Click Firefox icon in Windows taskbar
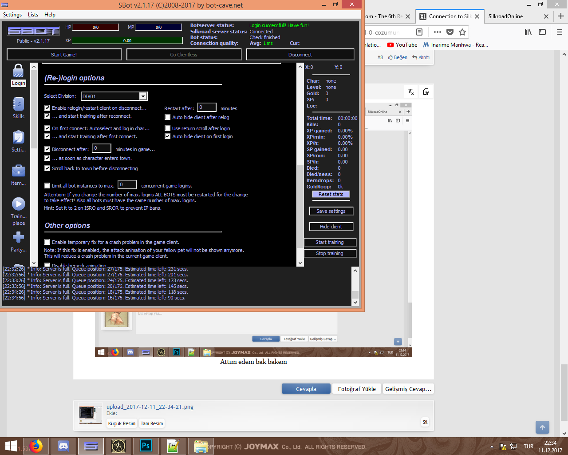The width and height of the screenshot is (568, 455). click(36, 446)
